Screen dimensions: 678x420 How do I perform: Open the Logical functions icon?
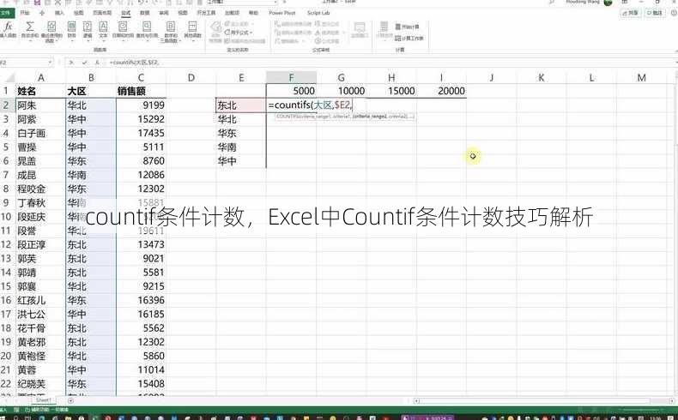(88, 28)
